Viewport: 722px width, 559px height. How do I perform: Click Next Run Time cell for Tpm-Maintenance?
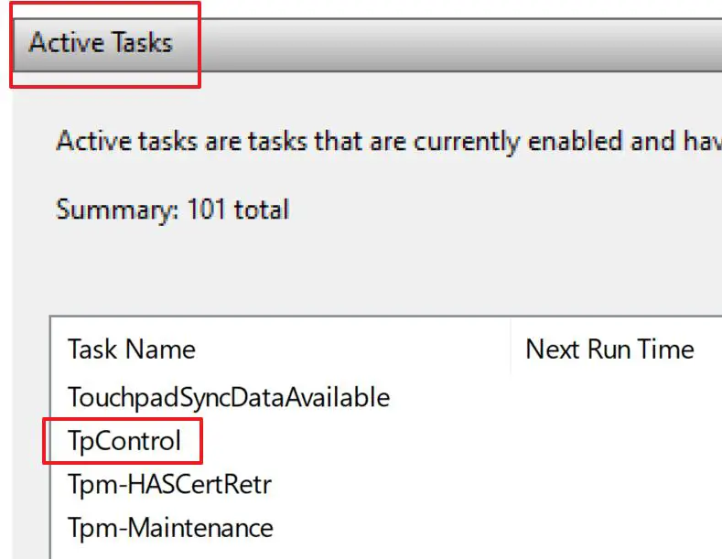609,528
